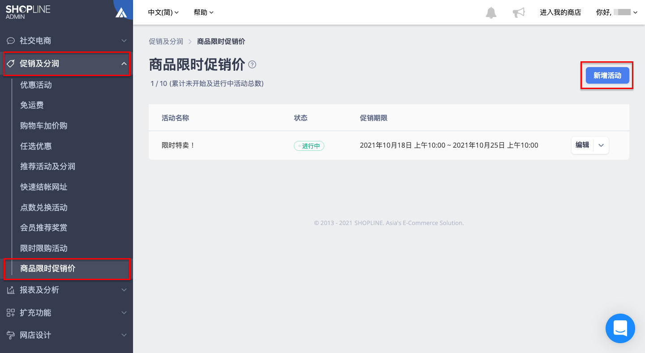Expand the 社交电商 menu chevron
Screen dimensions: 645x353
coord(124,41)
